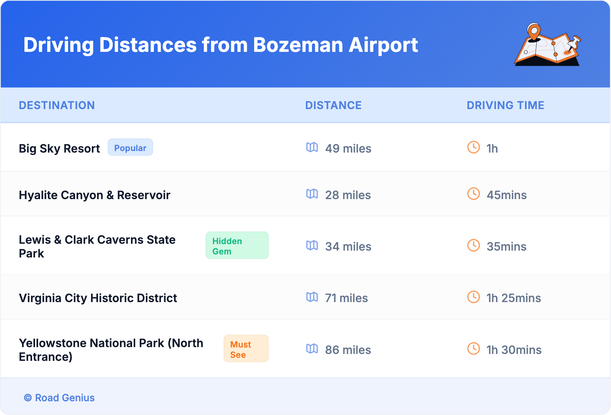Select the Hidden Gem tag
This screenshot has width=611, height=415.
coord(237,246)
